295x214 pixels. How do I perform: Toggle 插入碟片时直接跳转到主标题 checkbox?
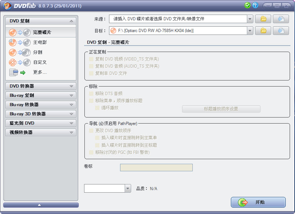pyautogui.click(x=97, y=145)
